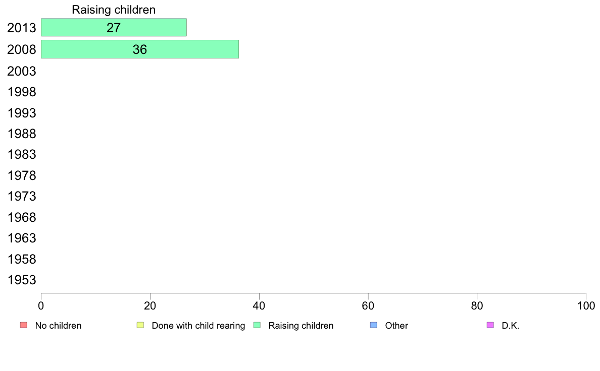
Task: Click the 40 tick on the axis
Action: [x=259, y=305]
